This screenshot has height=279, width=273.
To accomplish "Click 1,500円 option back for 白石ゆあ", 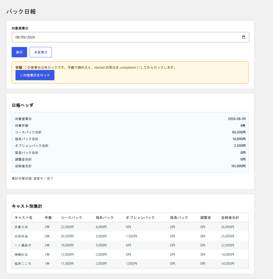I will pyautogui.click(x=131, y=236).
